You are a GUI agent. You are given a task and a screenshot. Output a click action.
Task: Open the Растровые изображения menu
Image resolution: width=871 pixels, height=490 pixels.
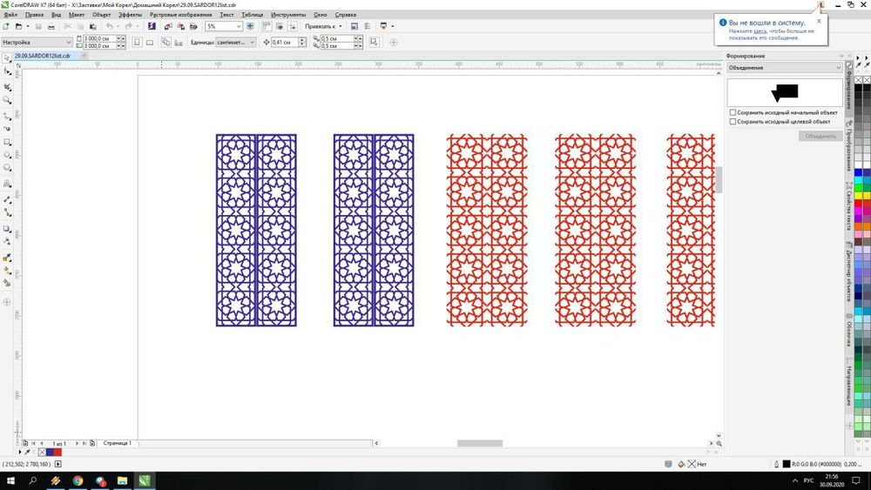coord(180,15)
